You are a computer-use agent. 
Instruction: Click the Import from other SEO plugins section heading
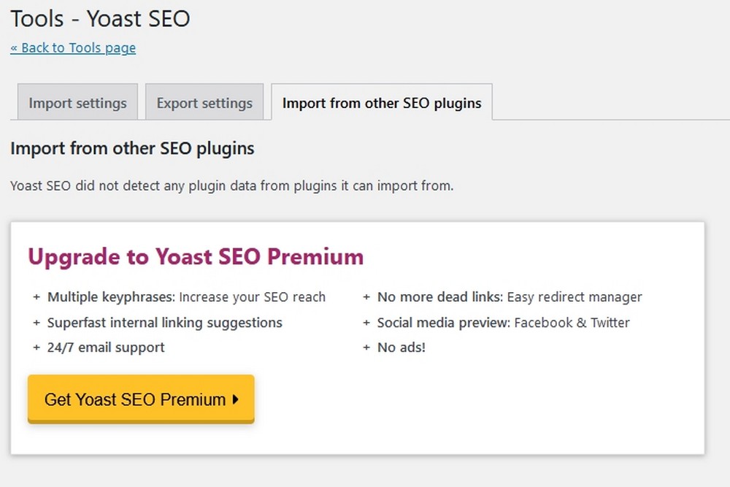pyautogui.click(x=132, y=148)
